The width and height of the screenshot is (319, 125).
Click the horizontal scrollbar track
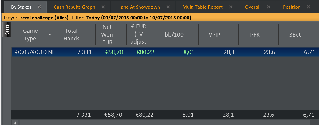(165, 122)
